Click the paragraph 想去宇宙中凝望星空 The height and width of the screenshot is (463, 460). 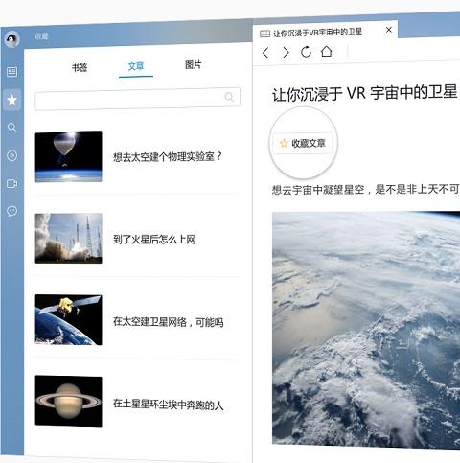point(365,189)
